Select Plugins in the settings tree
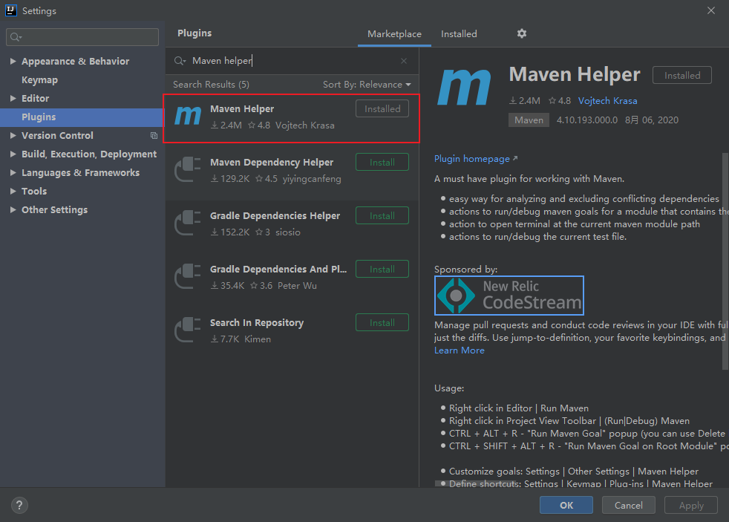 tap(39, 117)
